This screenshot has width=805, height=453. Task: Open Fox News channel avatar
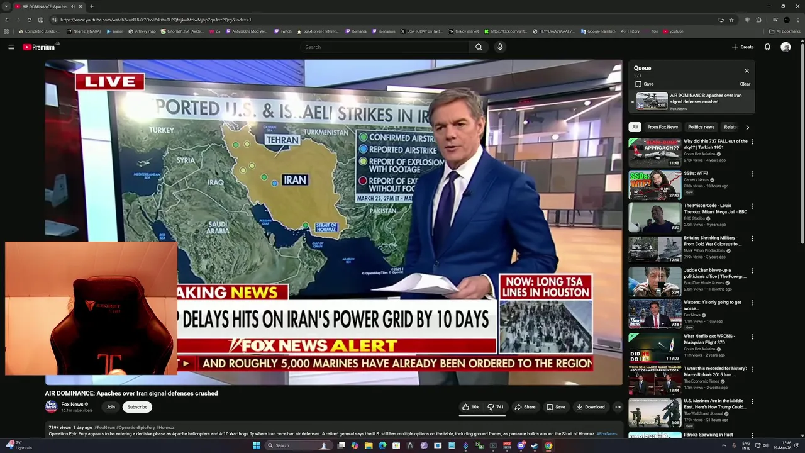point(51,406)
